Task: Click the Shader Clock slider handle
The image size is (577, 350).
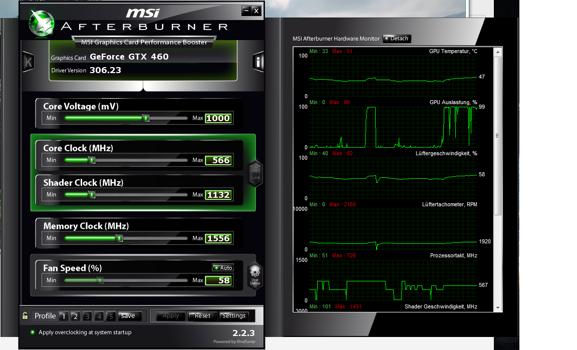Action: [x=92, y=195]
